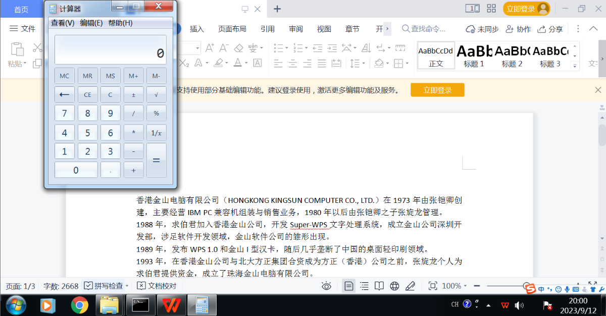The height and width of the screenshot is (316, 606).
Task: Click the CE key in Calculator
Action: tap(87, 94)
